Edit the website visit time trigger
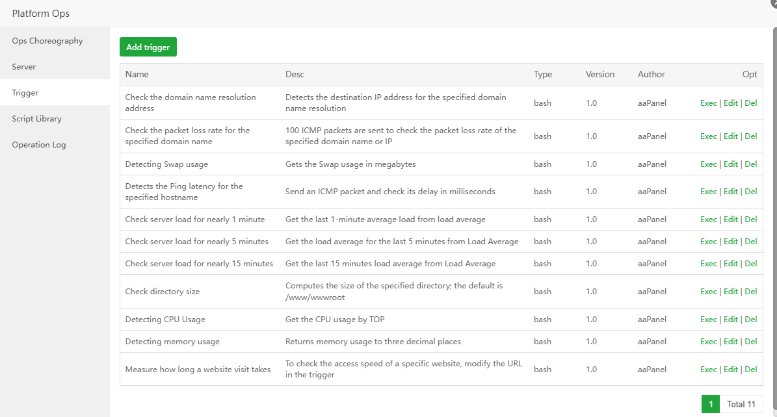Screen dimensions: 777x417 click(x=731, y=370)
